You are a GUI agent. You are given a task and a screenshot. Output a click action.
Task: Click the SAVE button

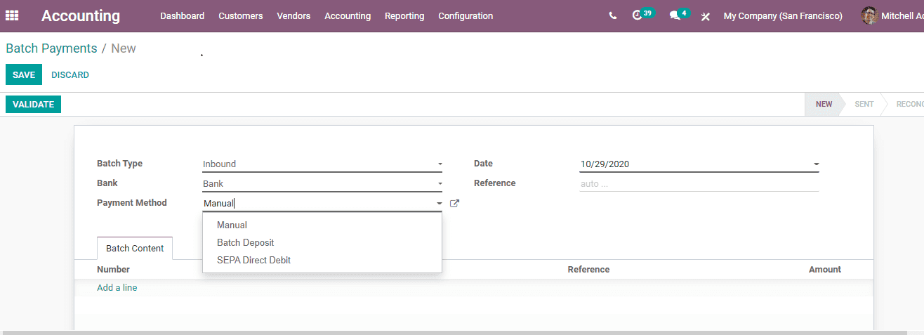pos(24,74)
